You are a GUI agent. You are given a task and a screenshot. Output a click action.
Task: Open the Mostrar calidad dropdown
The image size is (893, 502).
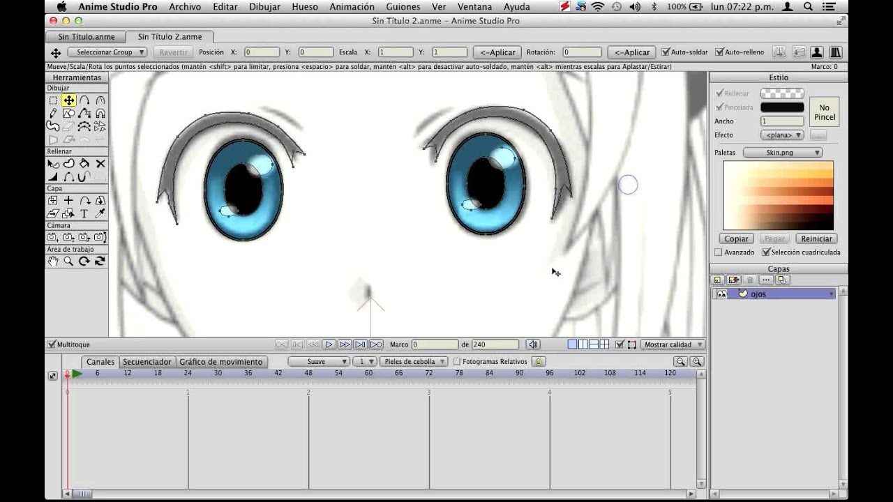pos(673,344)
